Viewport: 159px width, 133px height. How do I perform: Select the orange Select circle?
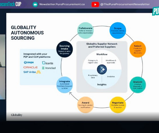pyautogui.click(x=138, y=49)
